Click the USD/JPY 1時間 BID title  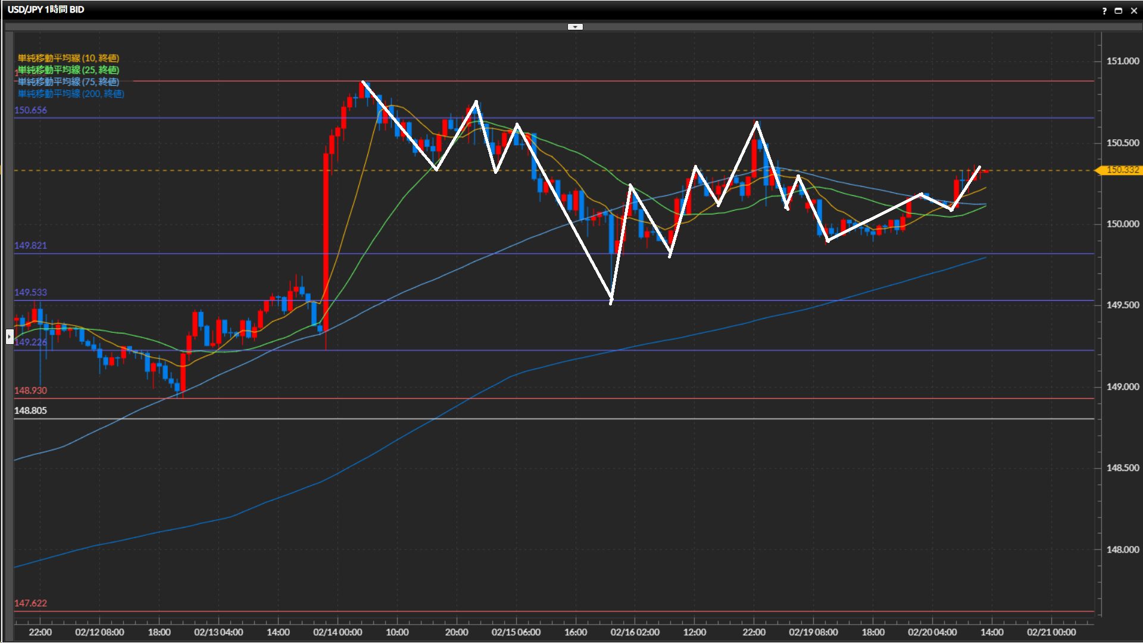click(x=46, y=10)
